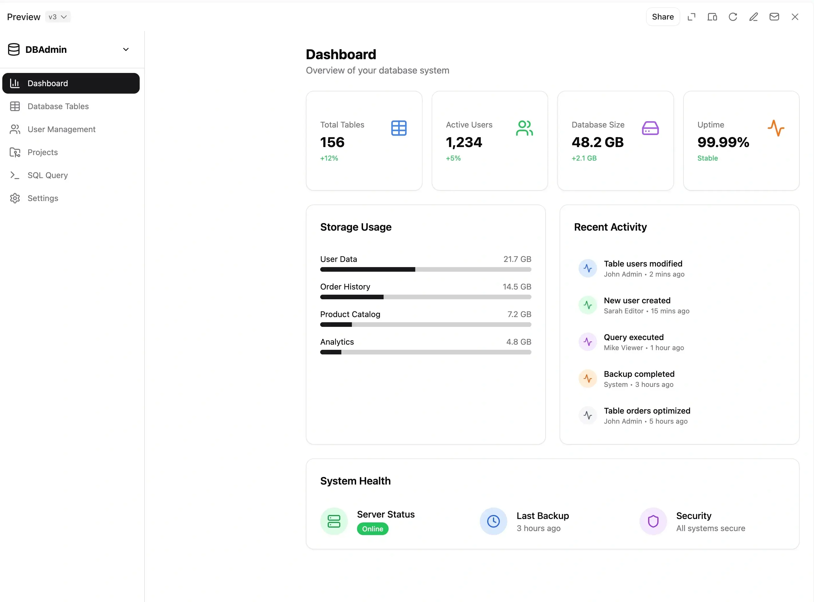This screenshot has height=602, width=814.
Task: Refresh the preview with the reload icon
Action: [x=733, y=17]
